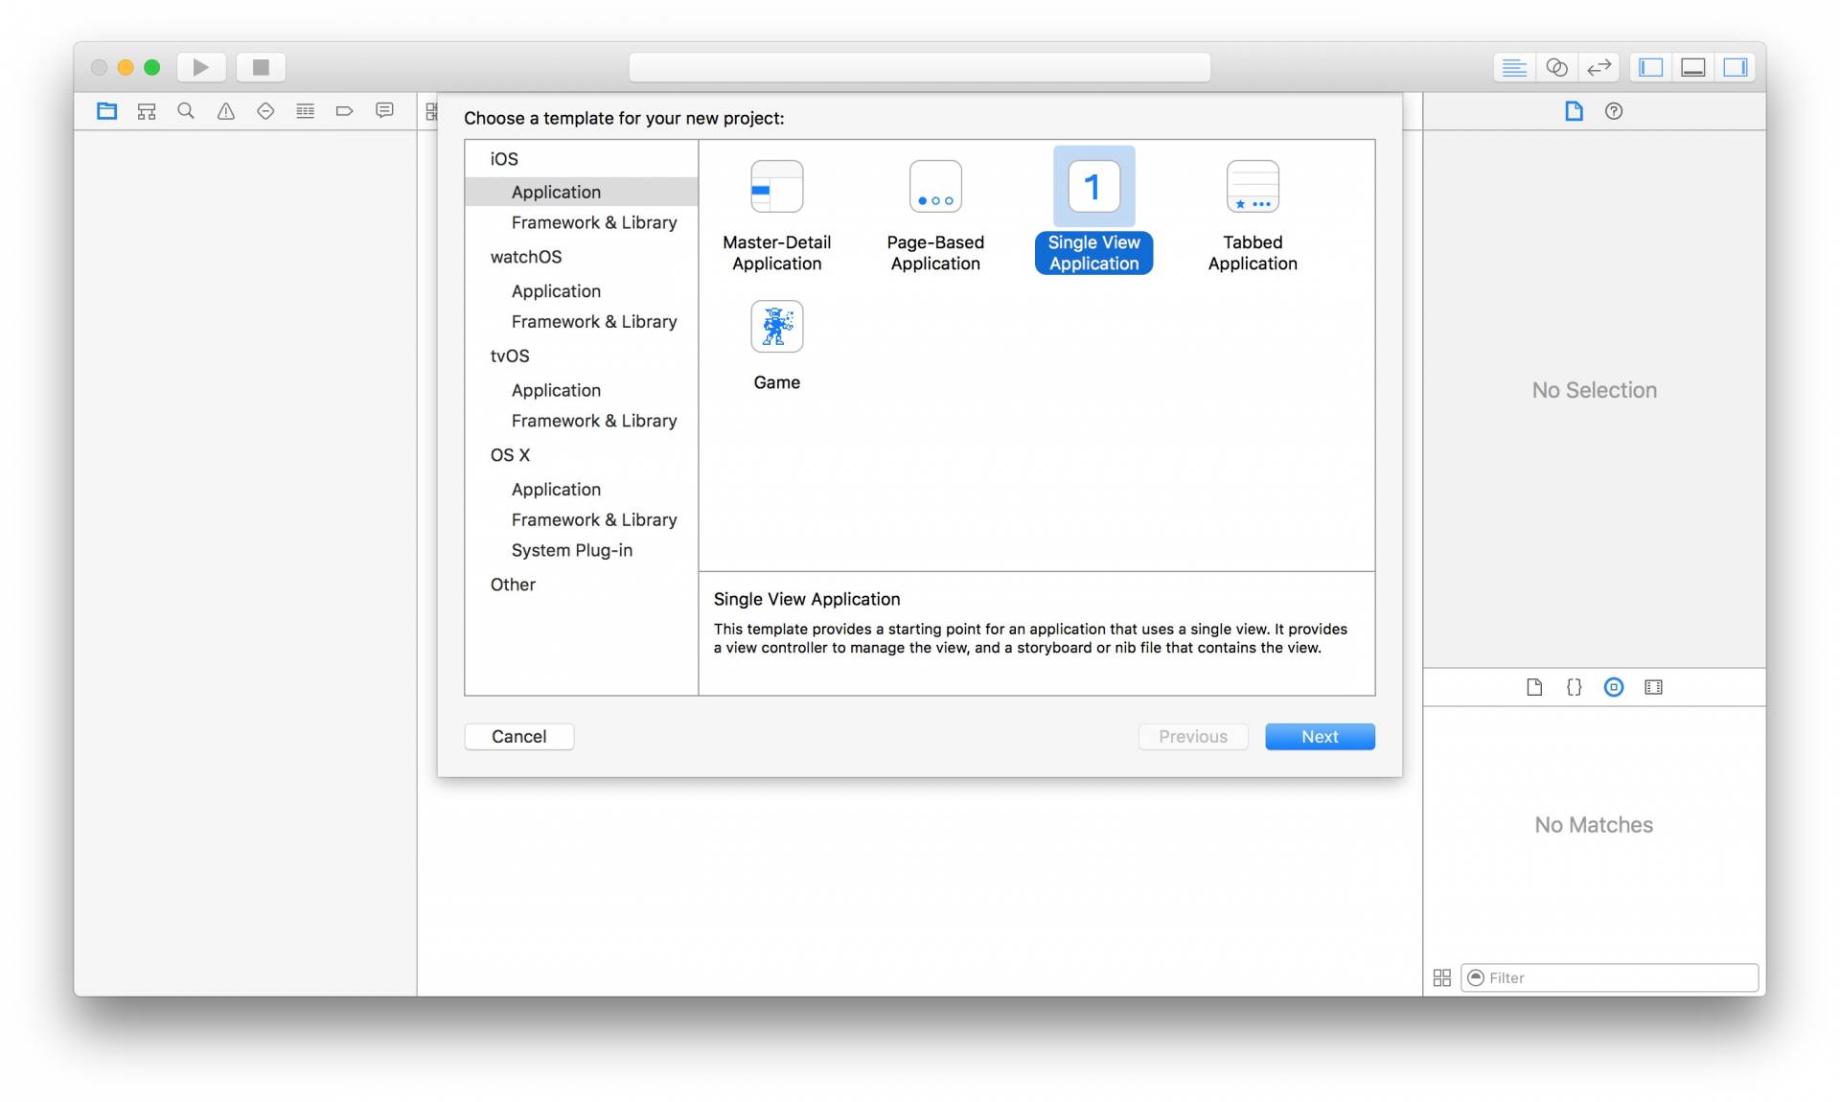Select iOS Application in left sidebar

point(556,191)
